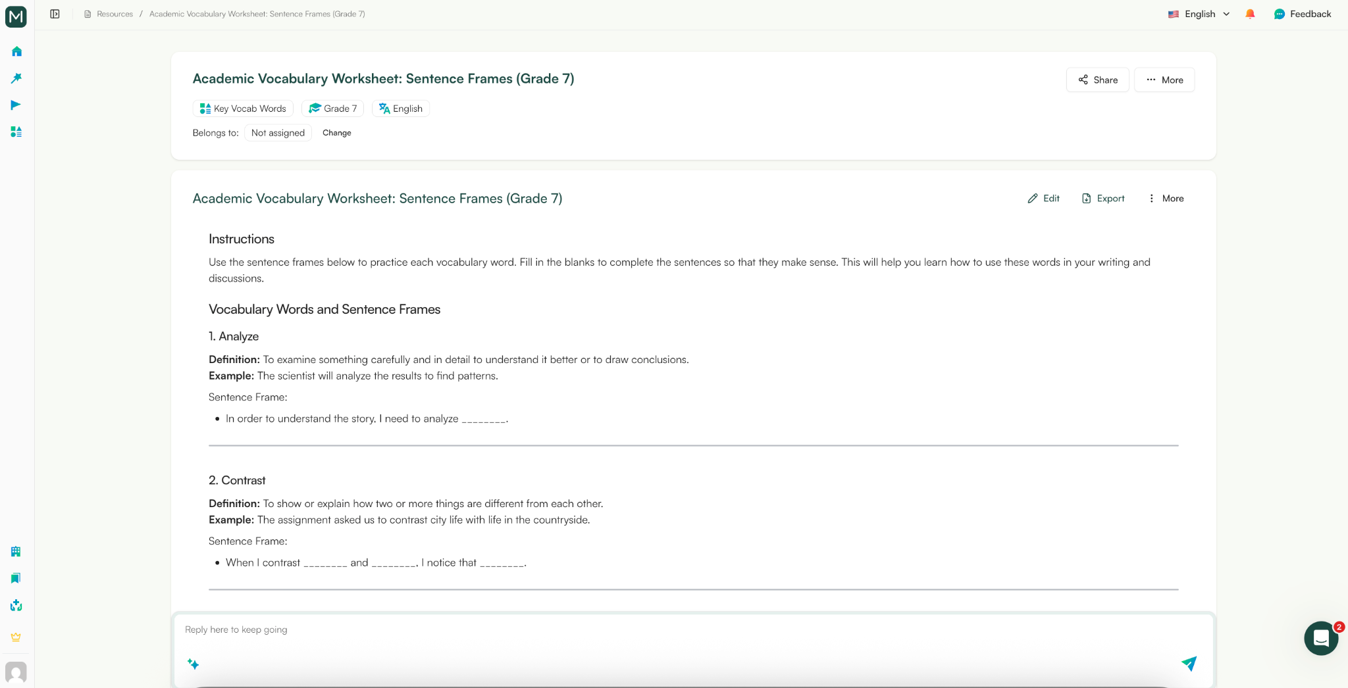
Task: Click the shapes output history sidebar icon
Action: [15, 132]
